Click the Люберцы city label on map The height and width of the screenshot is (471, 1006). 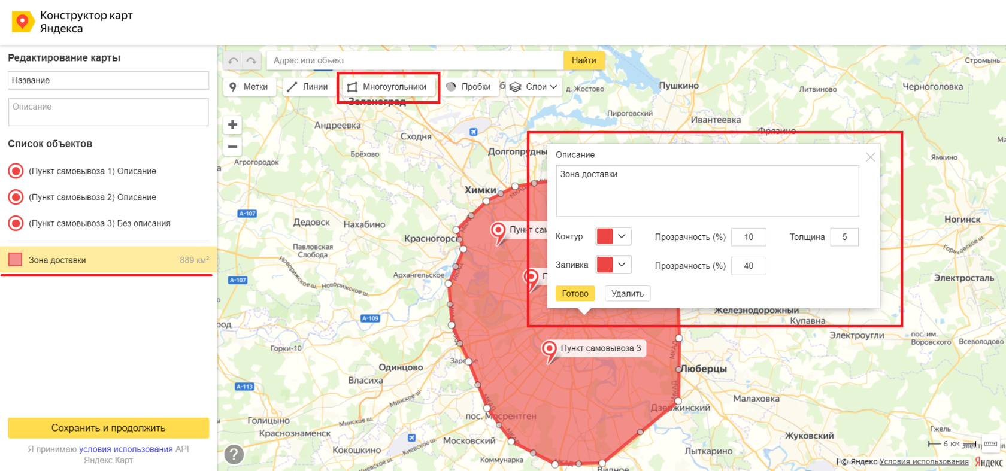704,369
